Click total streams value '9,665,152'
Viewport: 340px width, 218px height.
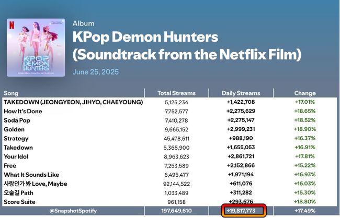pos(176,129)
